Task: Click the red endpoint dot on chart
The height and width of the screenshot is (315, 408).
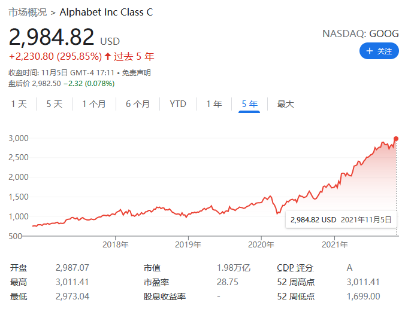Action: pyautogui.click(x=396, y=139)
